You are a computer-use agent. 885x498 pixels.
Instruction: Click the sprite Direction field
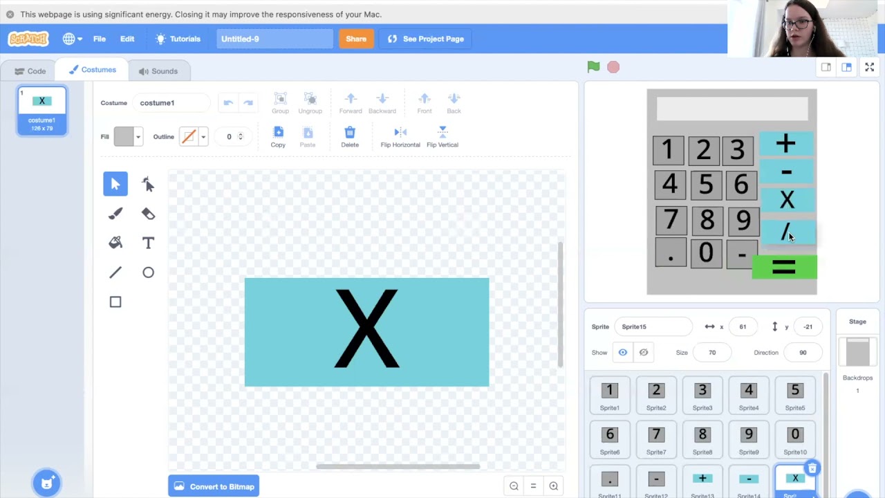pos(803,353)
